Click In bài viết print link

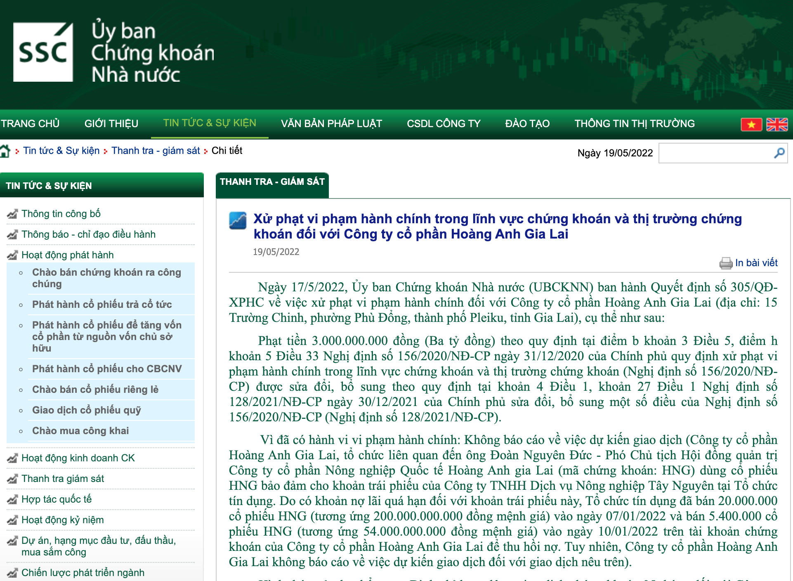pos(756,263)
